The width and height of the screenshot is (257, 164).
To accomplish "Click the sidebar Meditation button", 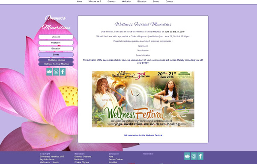I will [56, 43].
